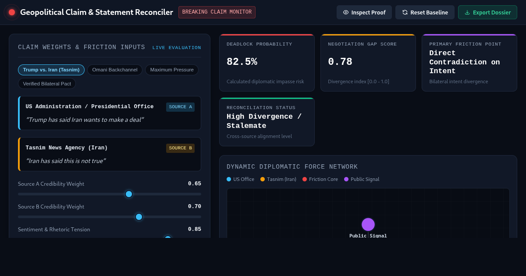526x276 pixels.
Task: Select the Omani Backchannel scenario
Action: coord(115,70)
